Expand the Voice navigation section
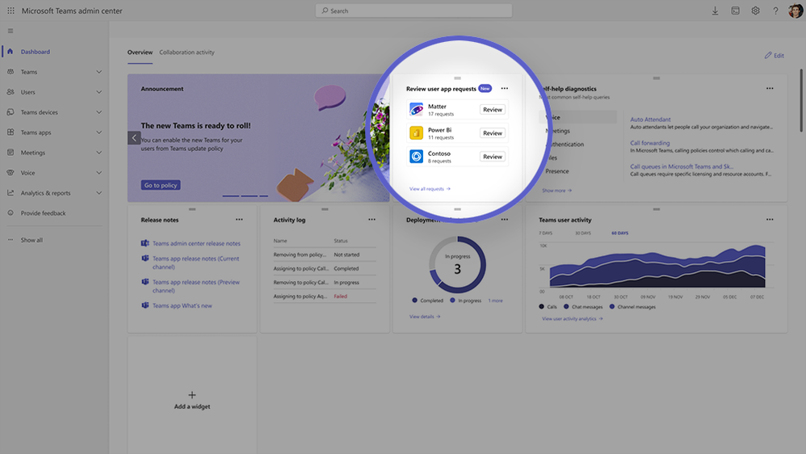 click(99, 173)
